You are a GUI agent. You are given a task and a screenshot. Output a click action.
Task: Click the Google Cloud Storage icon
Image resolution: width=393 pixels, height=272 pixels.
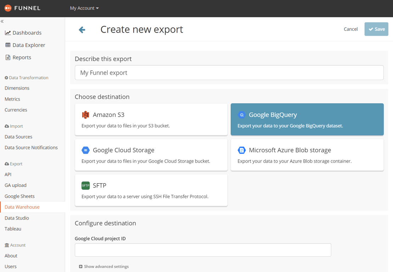[x=85, y=150]
